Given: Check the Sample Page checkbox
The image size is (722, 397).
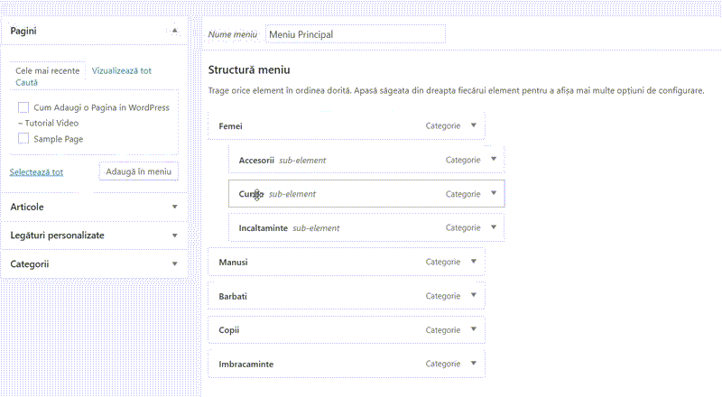Looking at the screenshot, I should (x=23, y=139).
